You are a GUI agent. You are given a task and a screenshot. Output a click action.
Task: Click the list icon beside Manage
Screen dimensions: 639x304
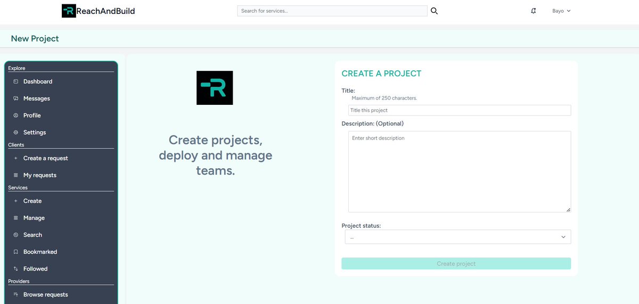point(15,218)
